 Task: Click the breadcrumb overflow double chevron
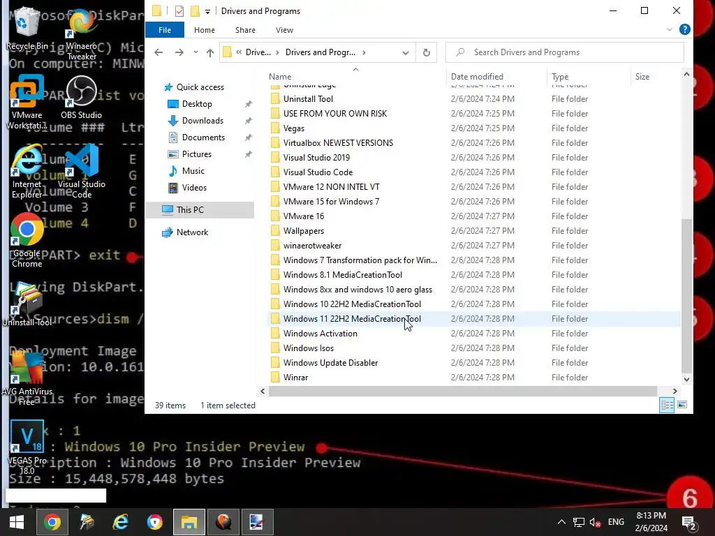pos(239,52)
